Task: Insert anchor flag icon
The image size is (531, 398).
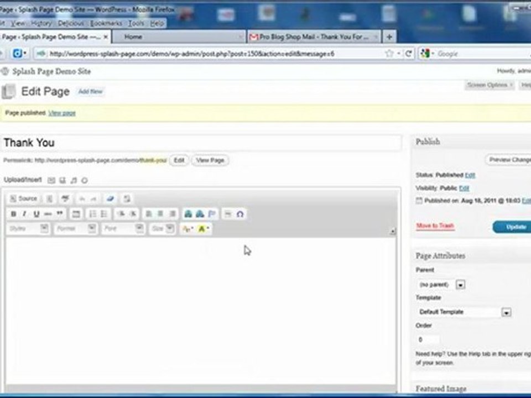Action: (212, 214)
